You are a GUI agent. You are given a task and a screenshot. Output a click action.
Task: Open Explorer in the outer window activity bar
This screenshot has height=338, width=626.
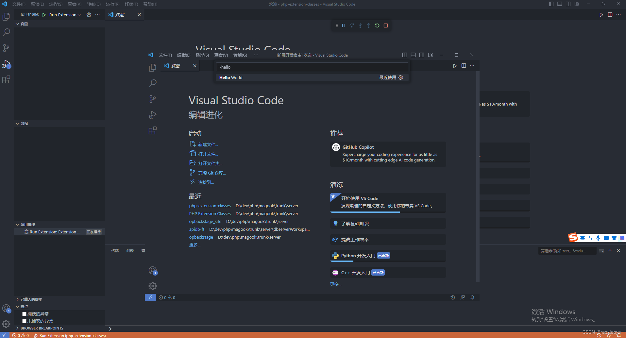tap(6, 17)
